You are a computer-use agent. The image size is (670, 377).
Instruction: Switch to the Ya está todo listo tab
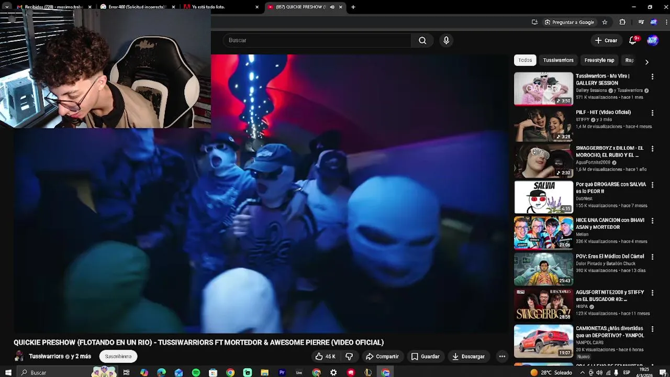[x=221, y=7]
